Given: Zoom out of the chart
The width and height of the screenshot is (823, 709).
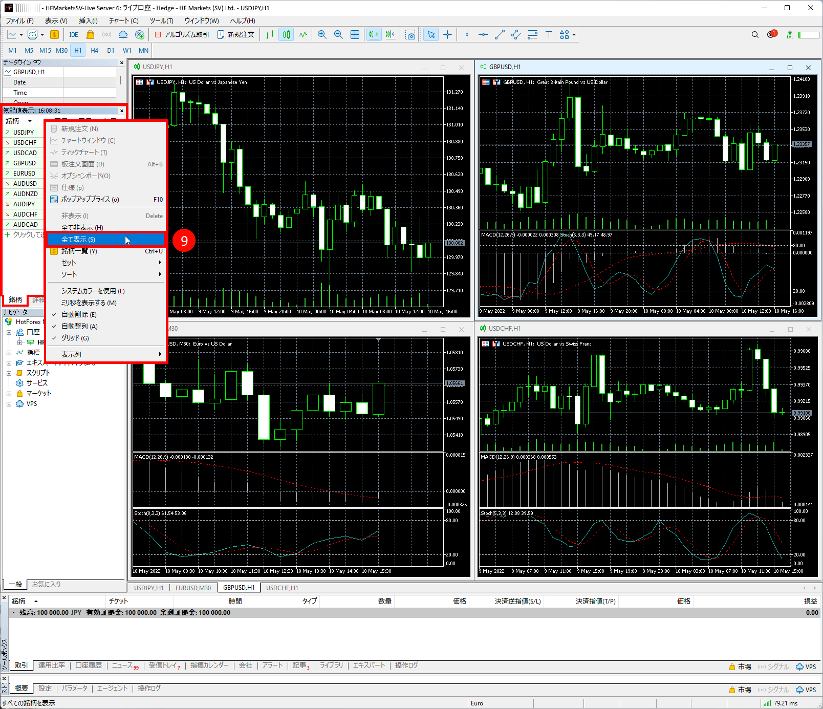Looking at the screenshot, I should (338, 35).
